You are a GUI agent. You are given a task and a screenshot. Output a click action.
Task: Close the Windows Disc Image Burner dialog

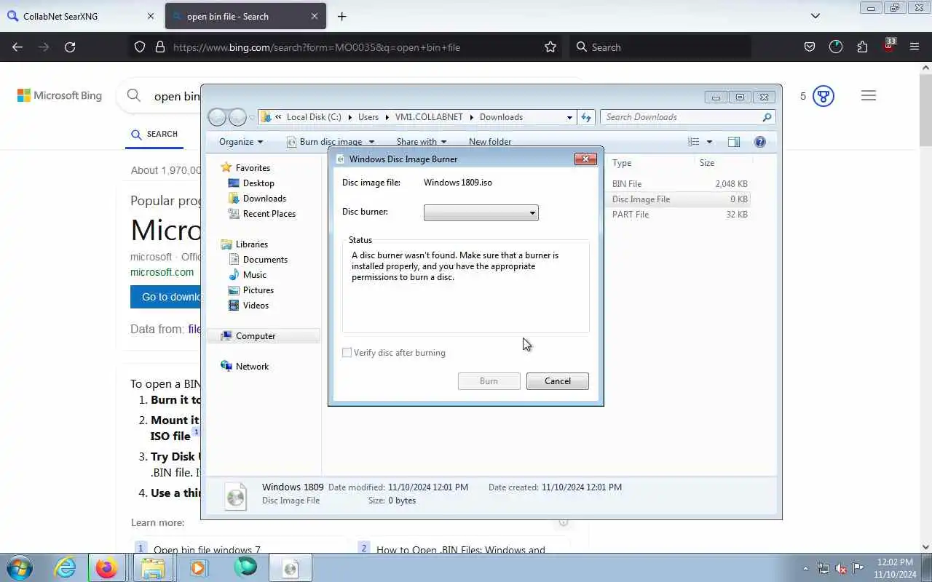click(x=585, y=159)
